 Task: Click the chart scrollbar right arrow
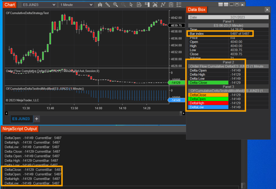pos(184,113)
